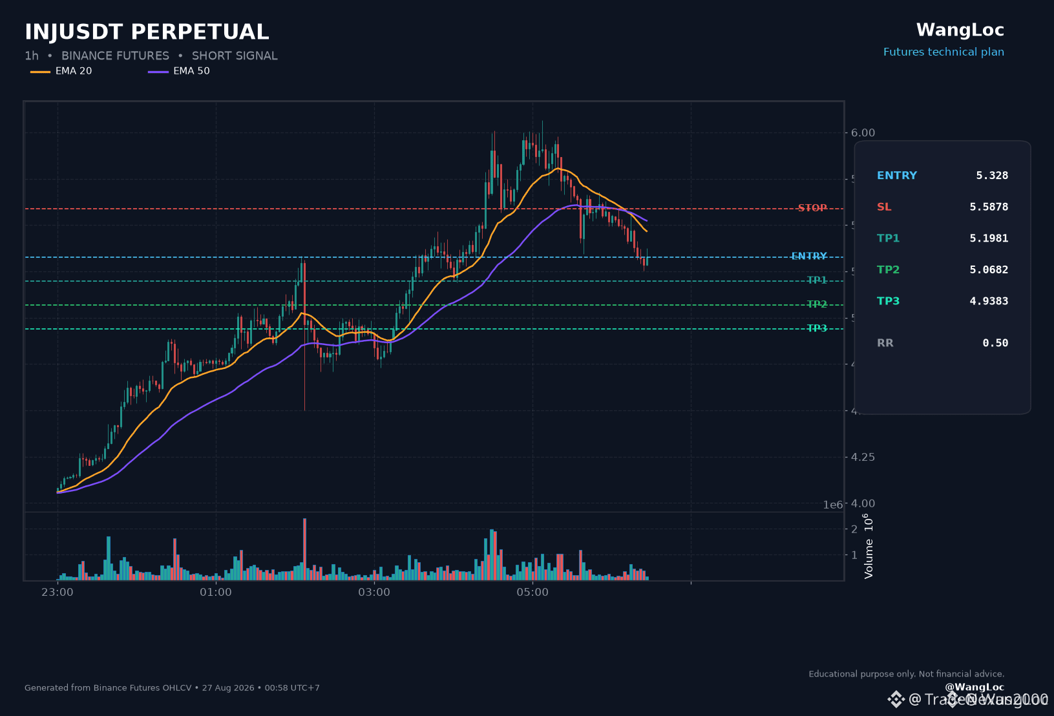Click the orange EMA 20 legend line
The height and width of the screenshot is (716, 1054).
click(40, 72)
